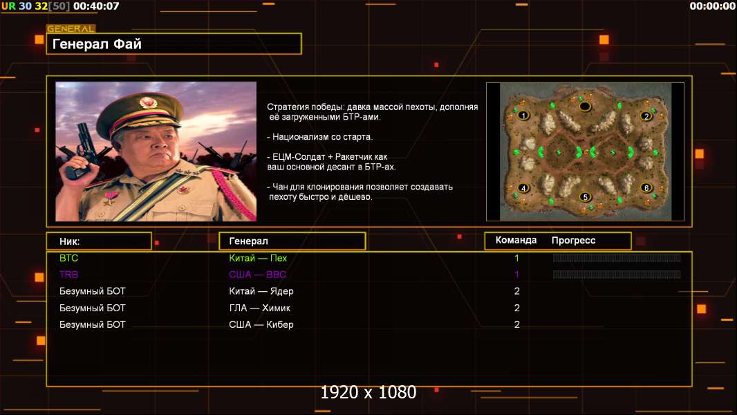Click BTC's loading progress bar
Image resolution: width=737 pixels, height=415 pixels.
(x=617, y=257)
